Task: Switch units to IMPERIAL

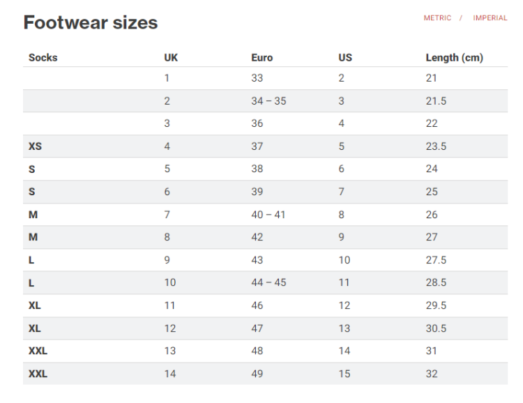Action: 490,18
